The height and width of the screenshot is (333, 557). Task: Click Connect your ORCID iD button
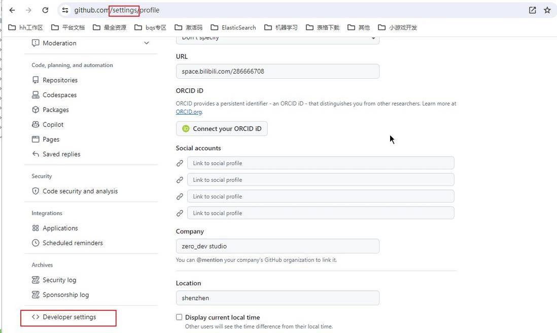[222, 128]
